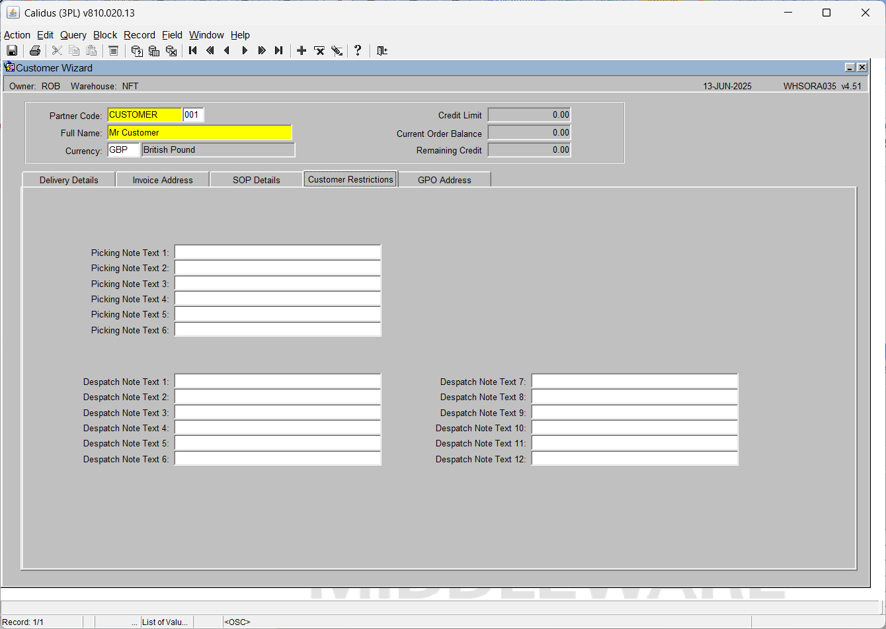The width and height of the screenshot is (886, 629).
Task: Click the Cancel Query database icon
Action: (171, 50)
